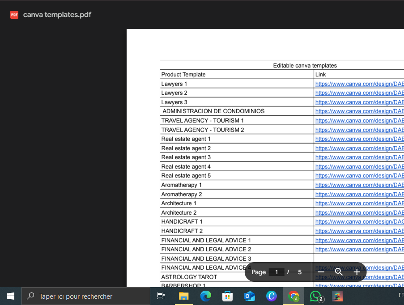Open the Real estate agent 1 link
Image resolution: width=404 pixels, height=305 pixels.
(x=360, y=139)
